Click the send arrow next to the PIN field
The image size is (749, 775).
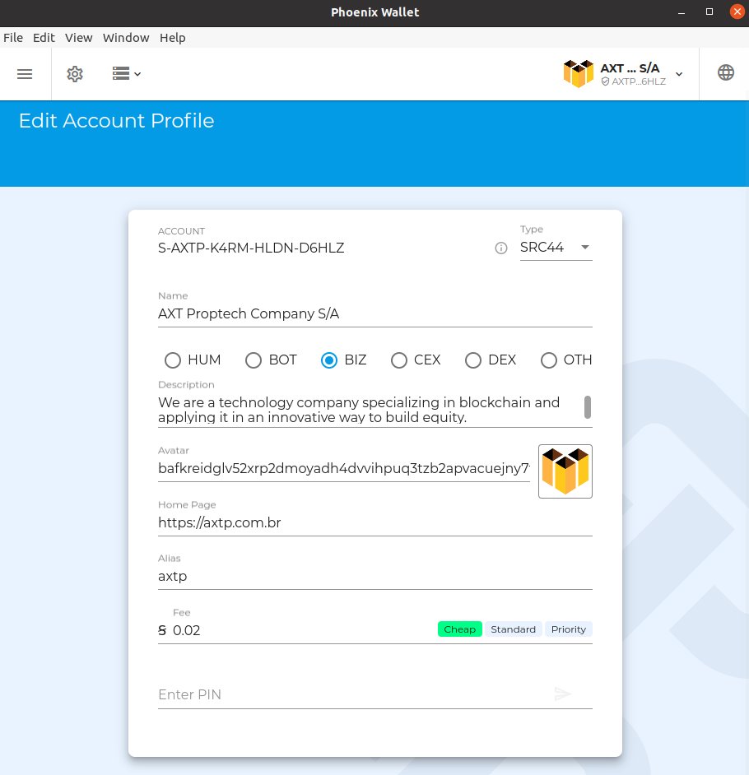563,694
